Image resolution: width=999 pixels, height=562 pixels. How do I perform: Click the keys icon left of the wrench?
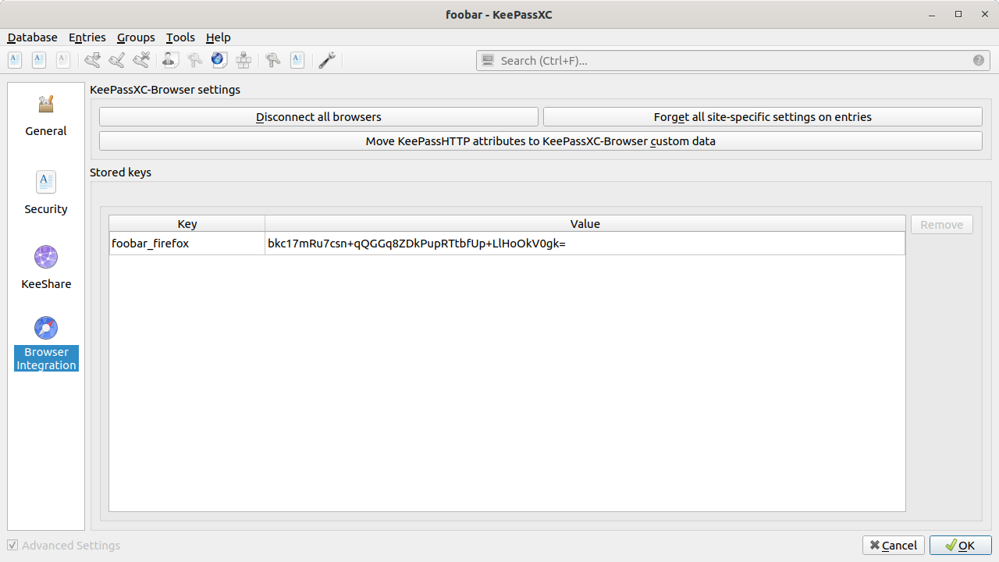[x=273, y=60]
